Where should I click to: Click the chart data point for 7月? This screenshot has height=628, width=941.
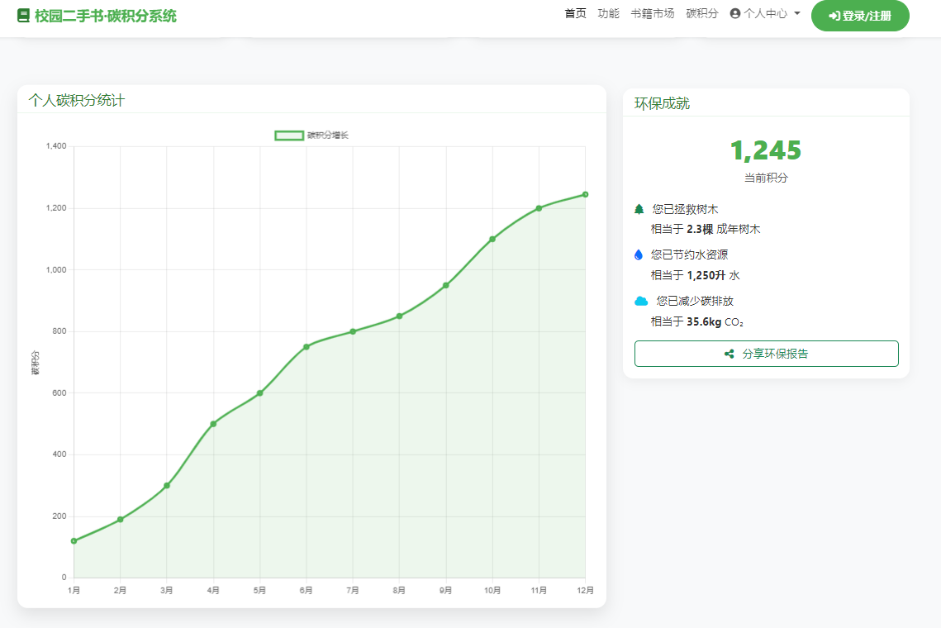click(x=353, y=331)
